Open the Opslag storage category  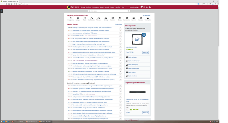120,19
